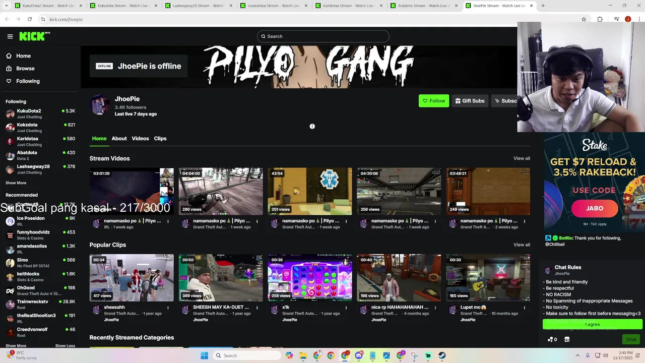The image size is (645, 363).
Task: Open the browser profile avatar icon
Action: pyautogui.click(x=628, y=19)
